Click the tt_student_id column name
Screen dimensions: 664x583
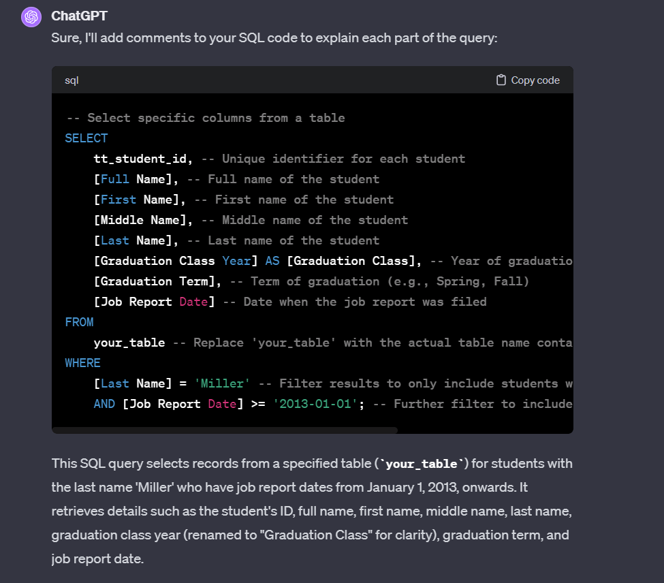[140, 159]
